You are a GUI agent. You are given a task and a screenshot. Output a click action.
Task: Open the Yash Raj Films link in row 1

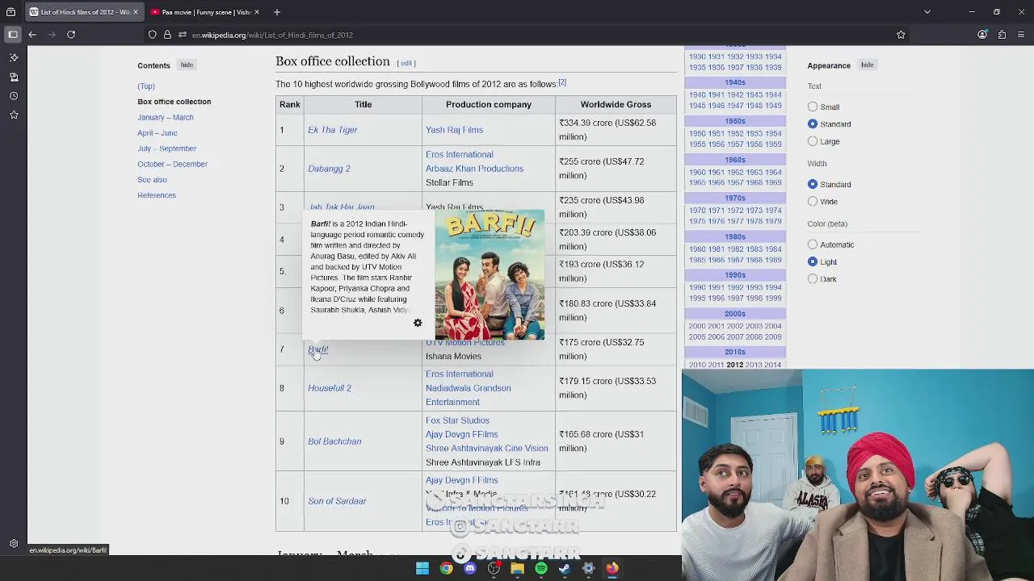point(454,130)
